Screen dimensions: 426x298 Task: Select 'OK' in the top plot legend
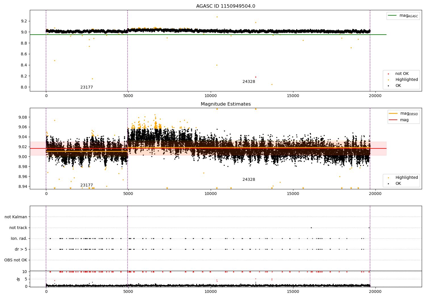(x=398, y=86)
